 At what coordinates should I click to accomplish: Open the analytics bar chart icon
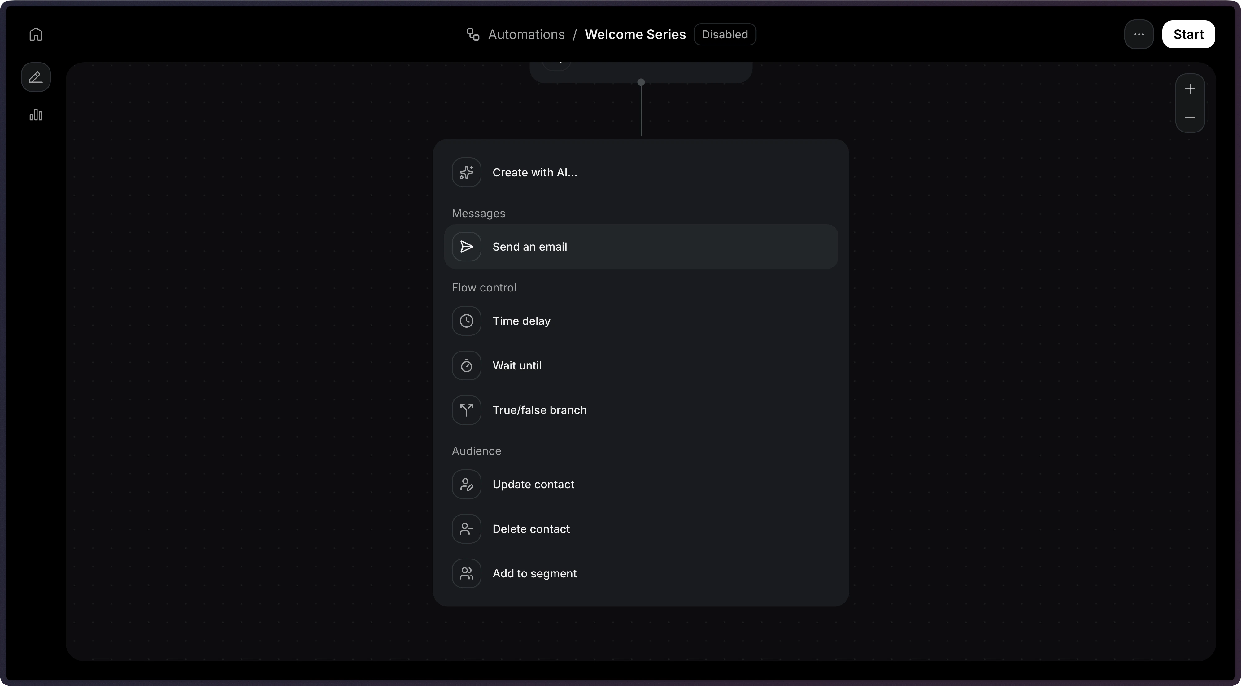[36, 114]
